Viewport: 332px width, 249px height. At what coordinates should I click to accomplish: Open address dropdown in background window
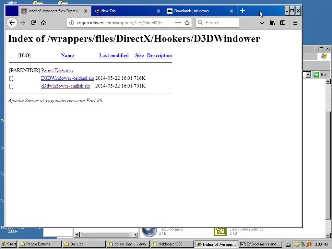click(308, 75)
